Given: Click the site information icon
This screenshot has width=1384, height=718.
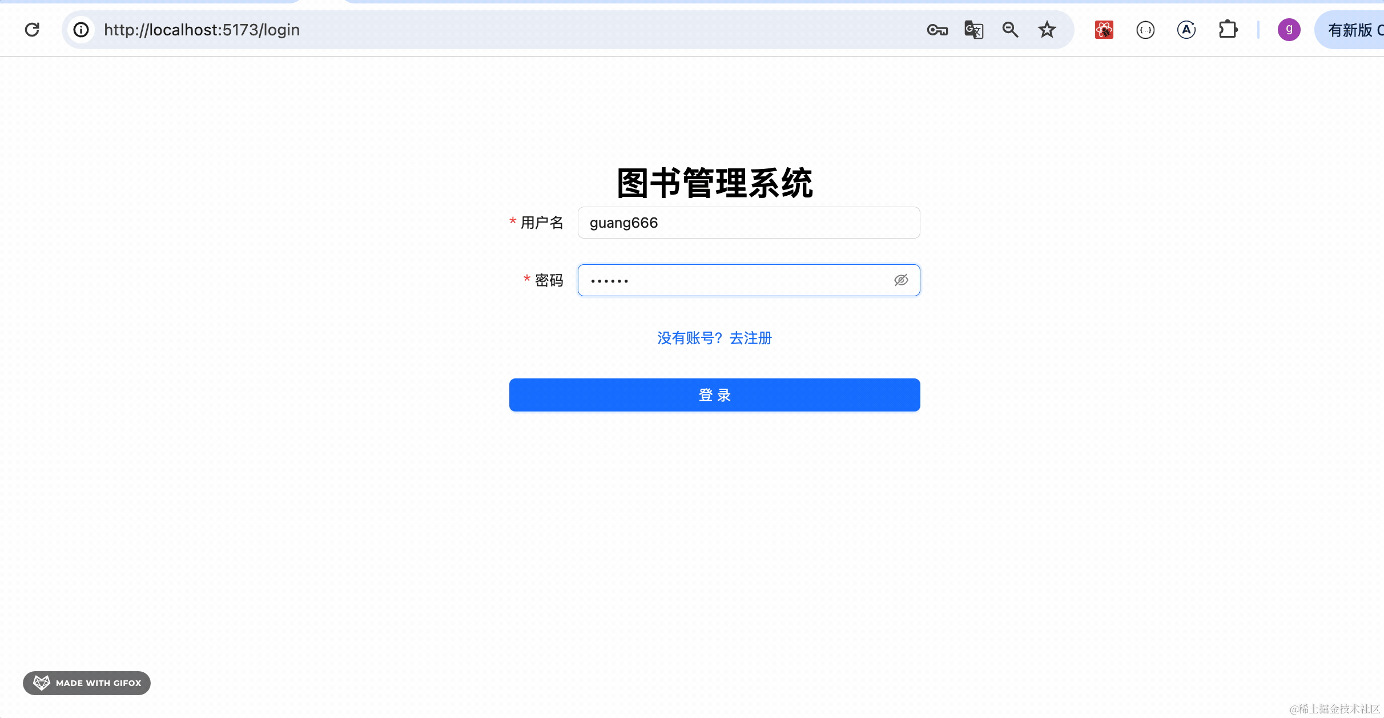Looking at the screenshot, I should click(x=81, y=30).
